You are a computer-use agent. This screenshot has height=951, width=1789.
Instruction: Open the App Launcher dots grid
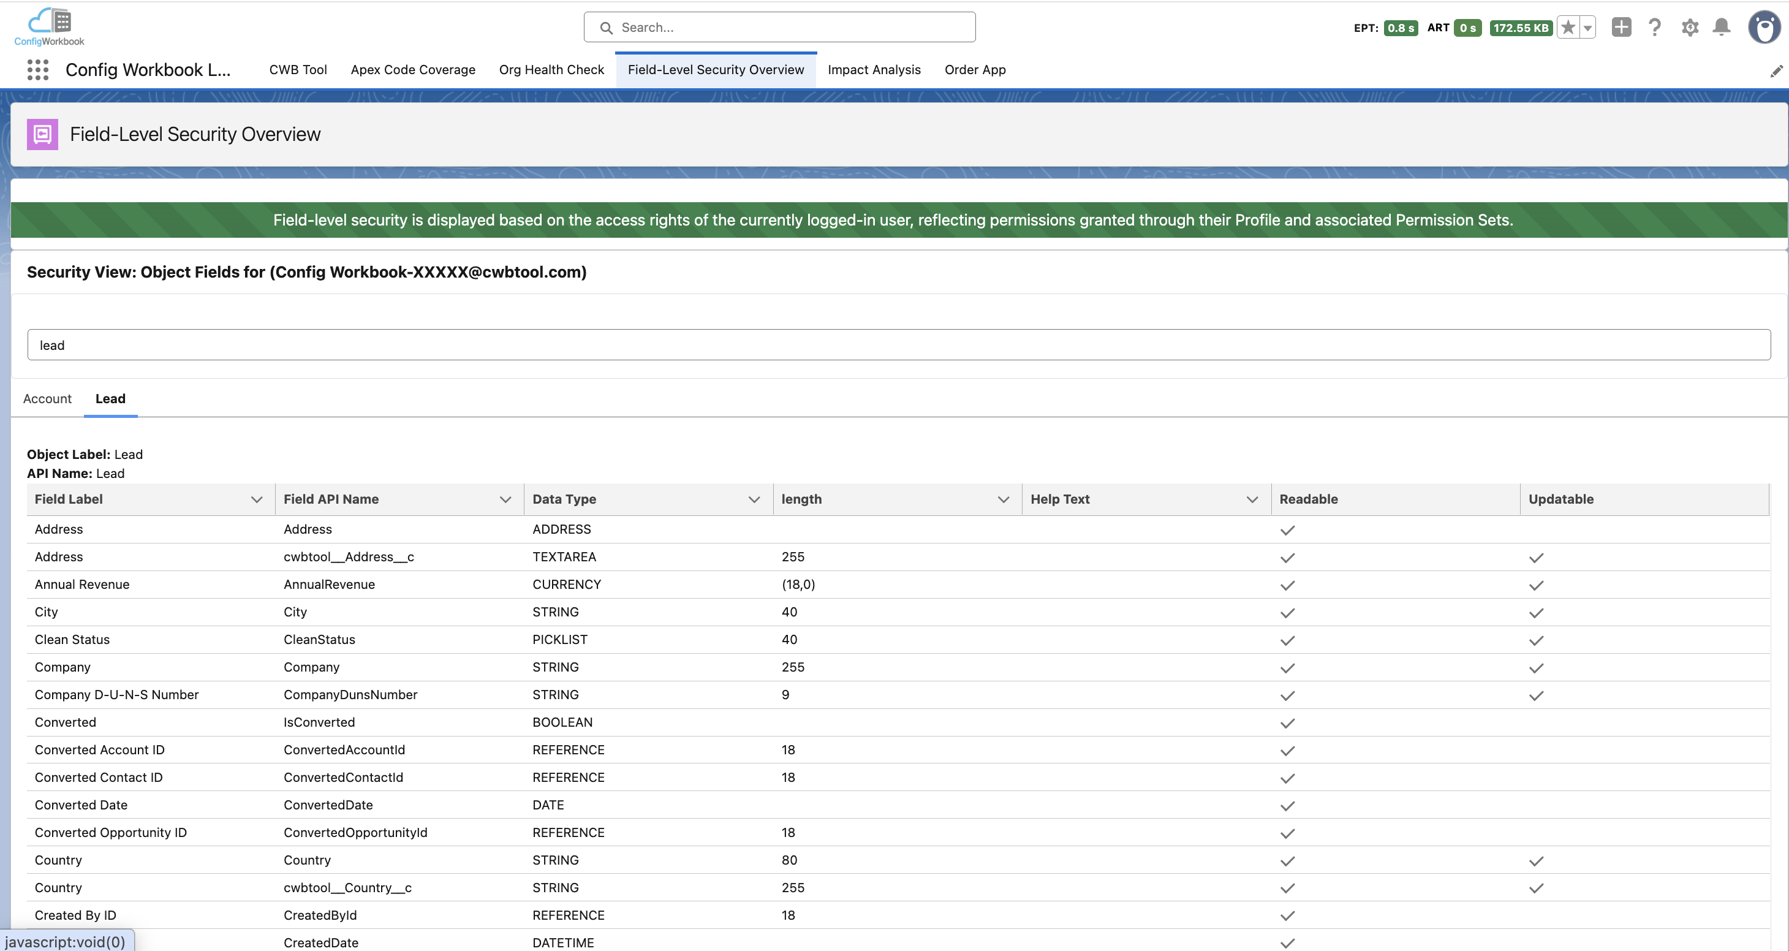coord(37,69)
